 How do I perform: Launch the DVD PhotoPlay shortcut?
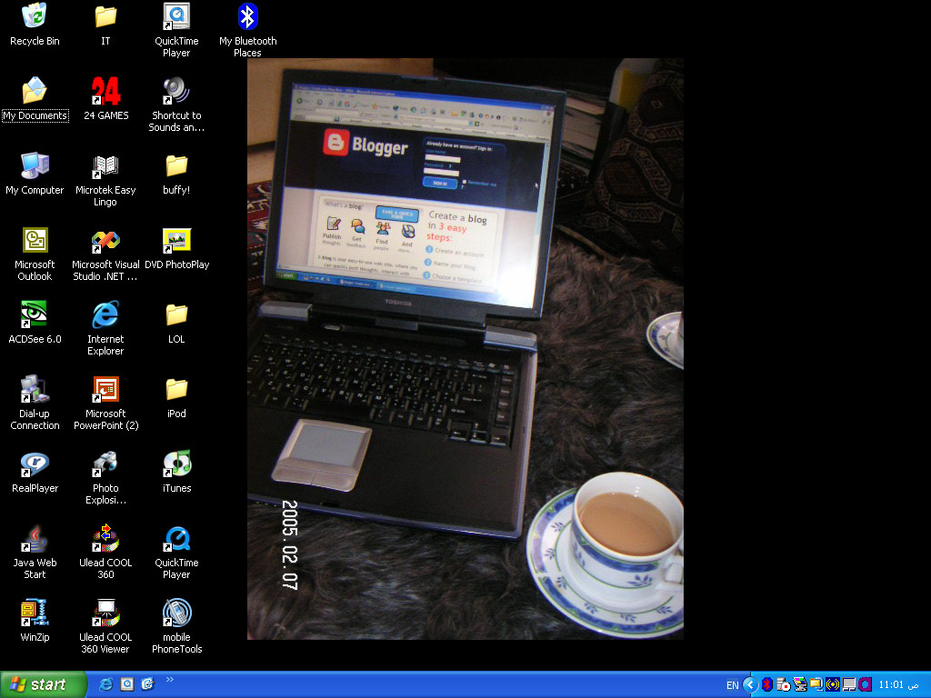pyautogui.click(x=177, y=249)
